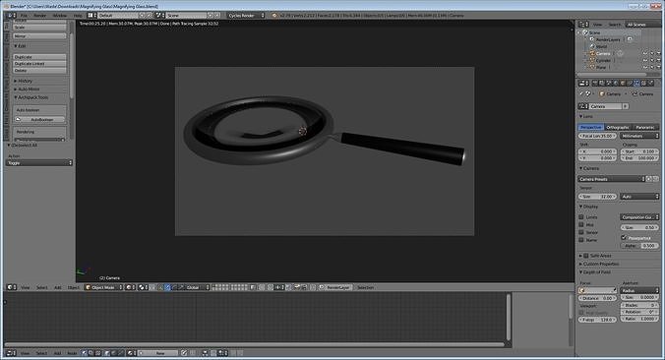
Task: Toggle visibility eye for the Camera row
Action: tap(645, 53)
